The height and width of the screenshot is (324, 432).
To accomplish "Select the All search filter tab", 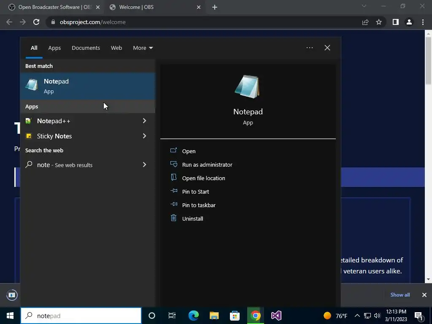I will tap(34, 48).
